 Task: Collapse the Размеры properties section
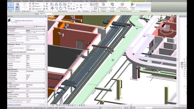pyautogui.click(x=44, y=54)
